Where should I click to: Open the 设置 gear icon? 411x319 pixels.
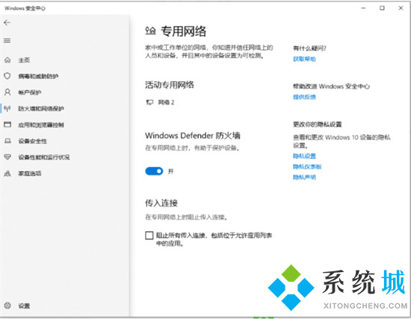[x=7, y=306]
